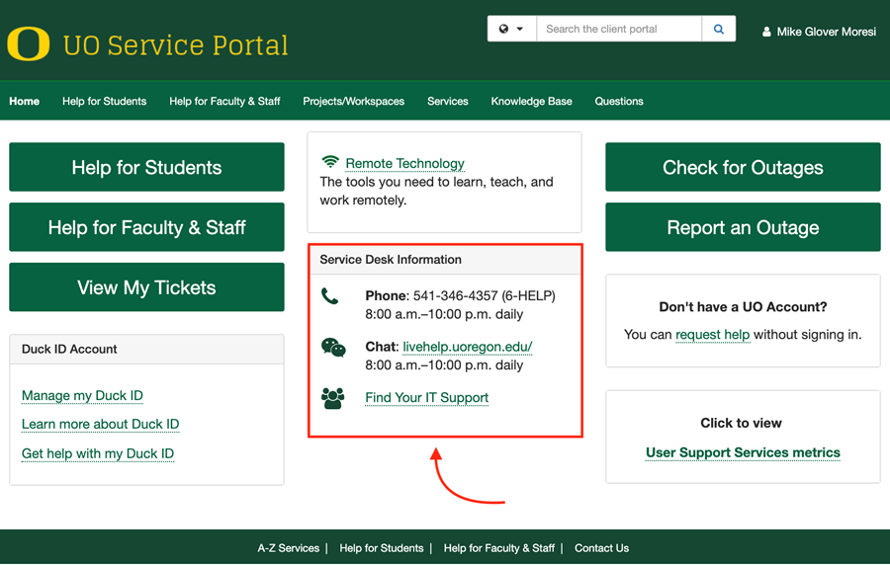Open the livehelp.uoregon.edu chat link
The height and width of the screenshot is (565, 890).
coord(467,347)
